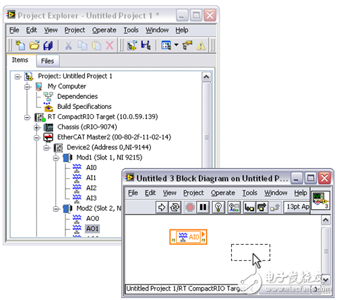This screenshot has width=337, height=300.
Task: Click My Computer icon in project tree
Action: (x=39, y=87)
